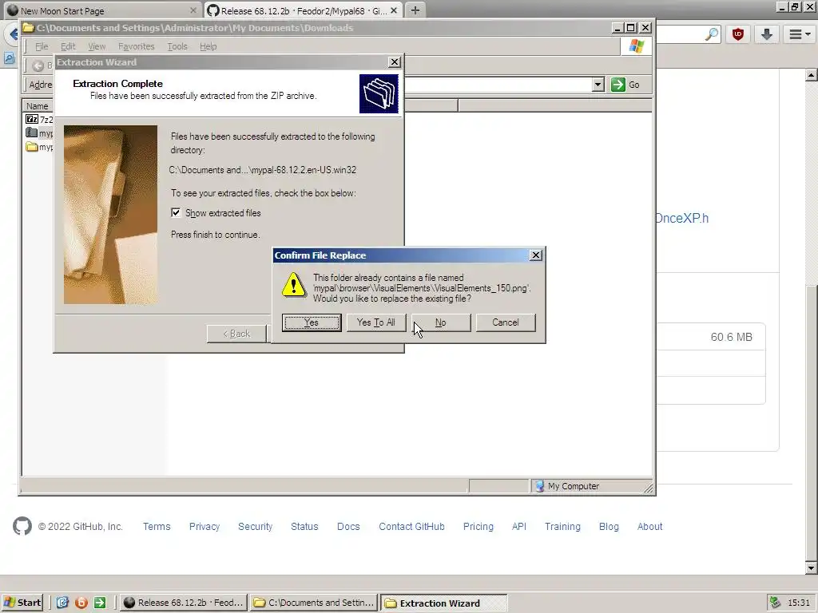This screenshot has height=613, width=818.
Task: Expand the Explorer address bar dropdown
Action: tap(598, 85)
